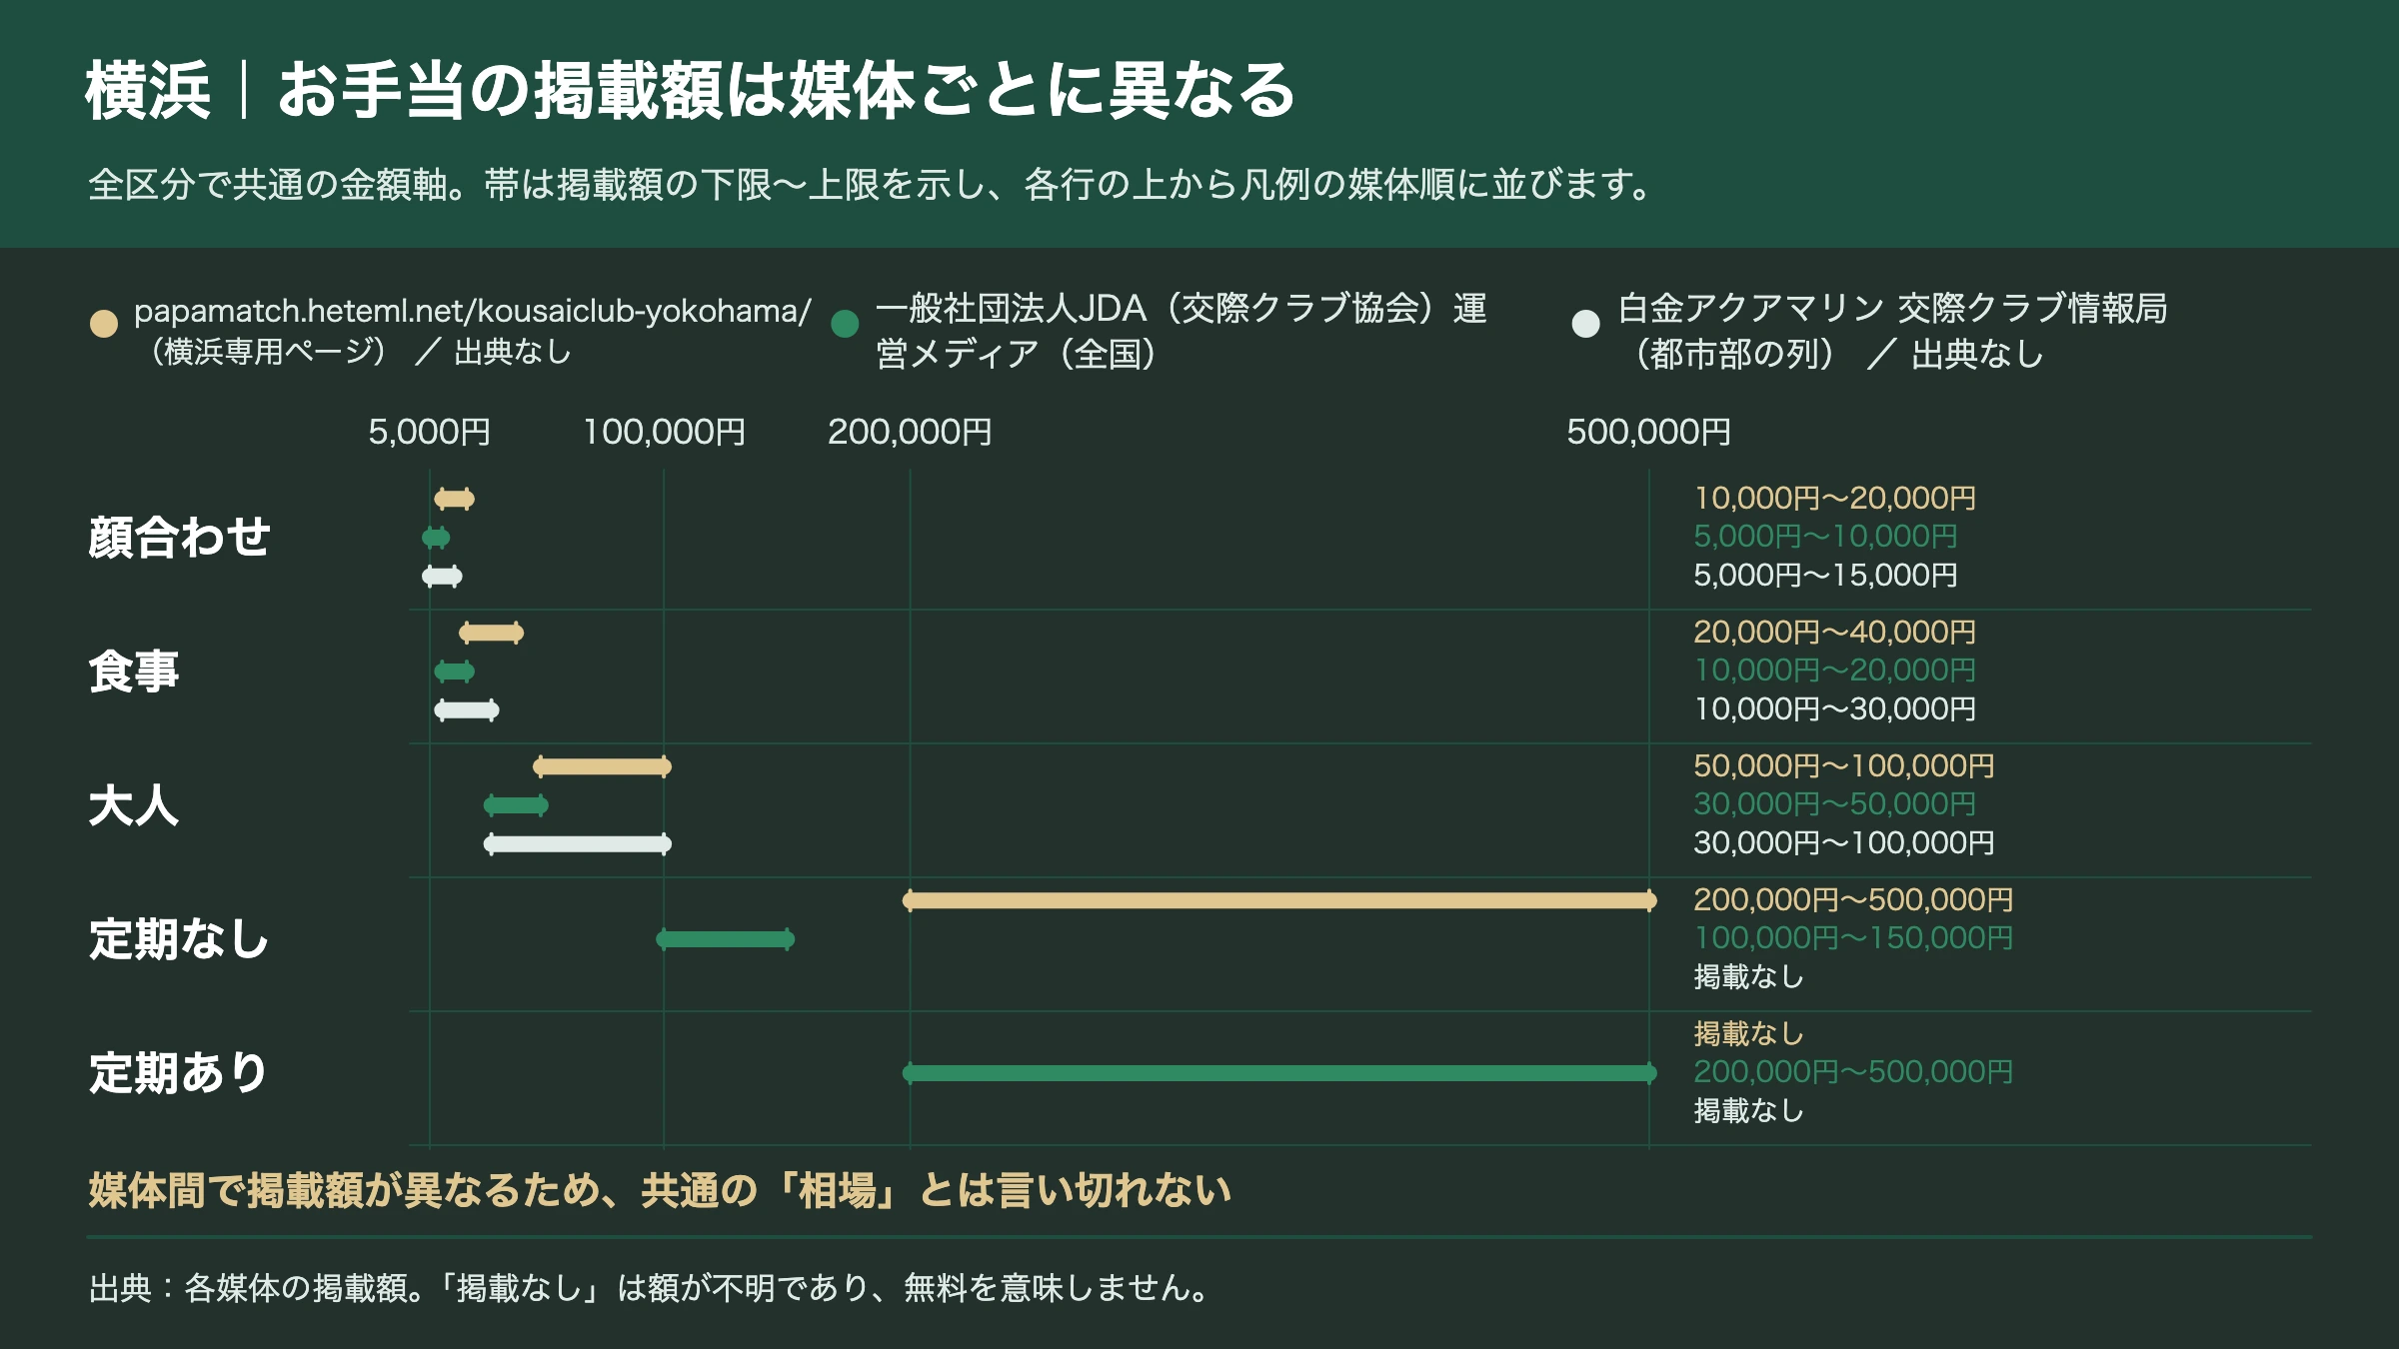The height and width of the screenshot is (1349, 2399).
Task: Click the beige 200,000円〜500,000円 value in 定期なし
Action: pos(1853,899)
